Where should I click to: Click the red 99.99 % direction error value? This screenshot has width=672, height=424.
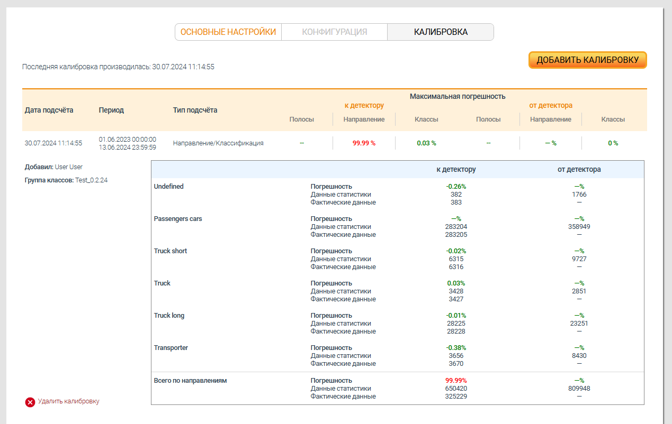(x=364, y=143)
